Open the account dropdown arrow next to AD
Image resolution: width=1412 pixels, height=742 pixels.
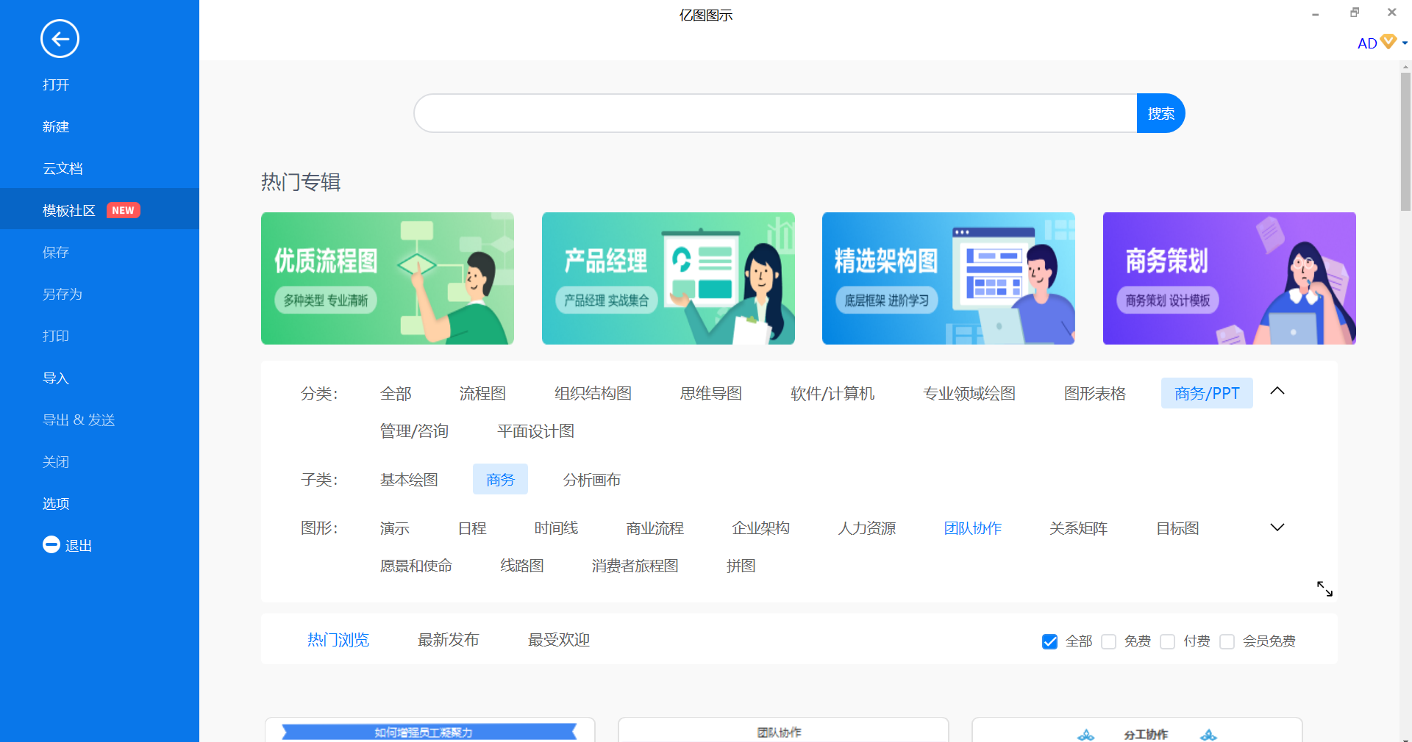[1405, 43]
